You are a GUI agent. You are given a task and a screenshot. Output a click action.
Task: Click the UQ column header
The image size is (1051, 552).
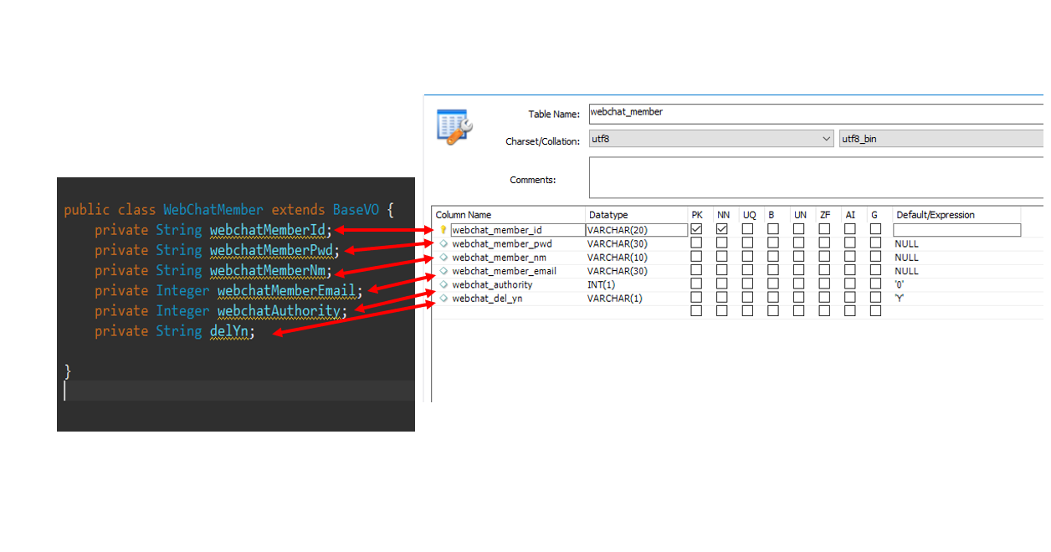pyautogui.click(x=751, y=215)
